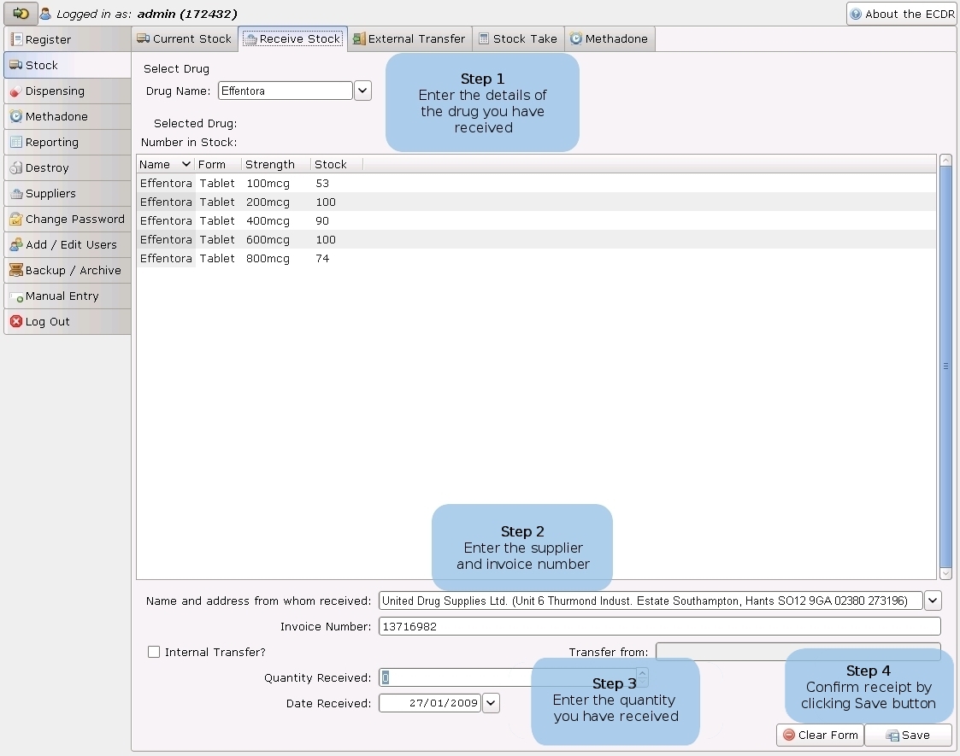Expand the Drug Name dropdown
Viewport: 960px width, 756px height.
[x=362, y=91]
